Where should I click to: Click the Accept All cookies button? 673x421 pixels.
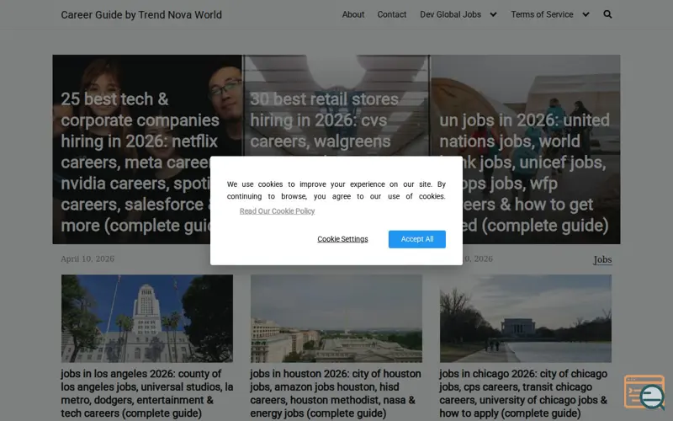[416, 239]
